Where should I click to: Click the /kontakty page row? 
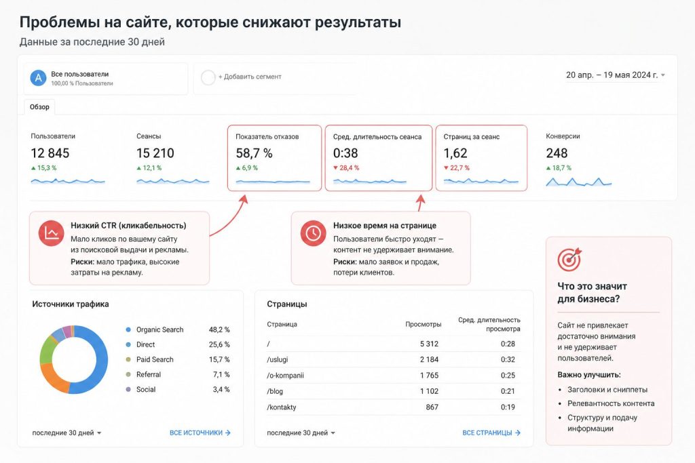(394, 407)
